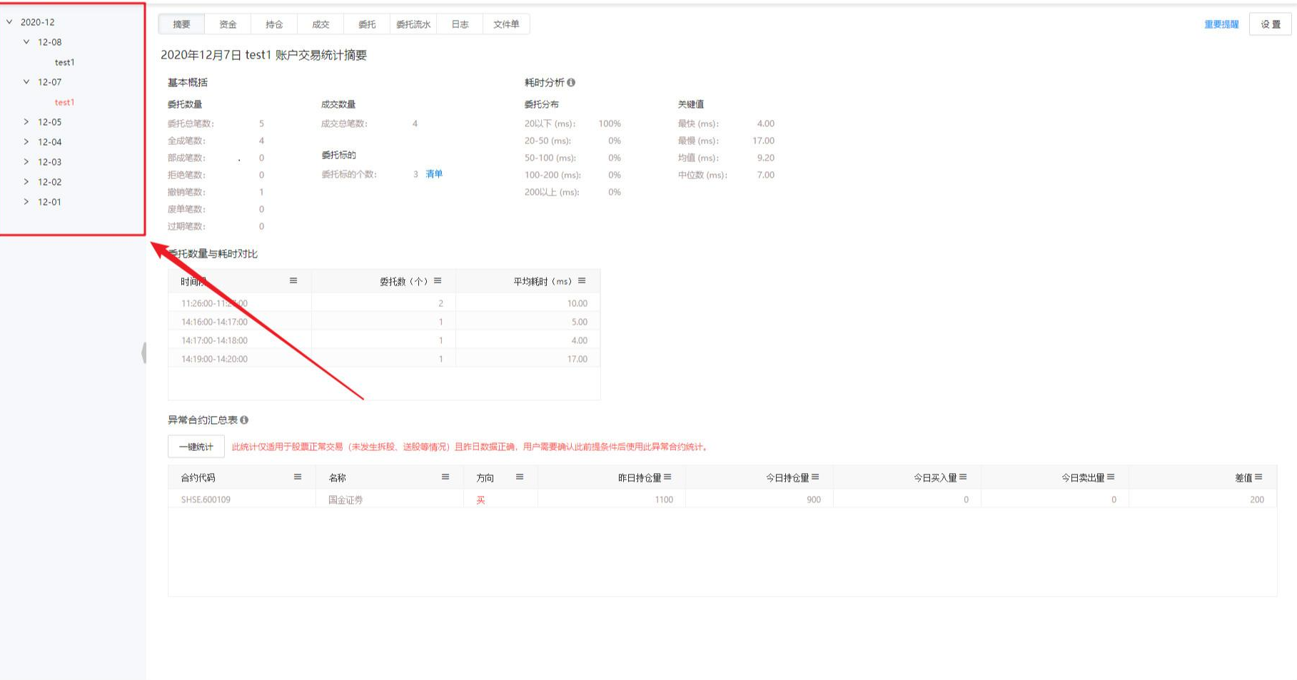Open column menu icon for 昨日持仓量
This screenshot has width=1297, height=680.
(x=667, y=477)
